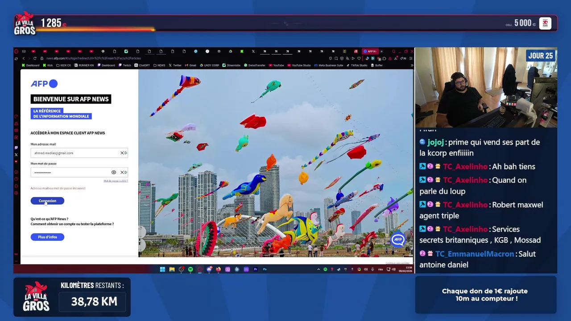Image resolution: width=571 pixels, height=321 pixels.
Task: Open the Twitter bookmark
Action: [175, 65]
